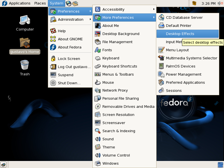Click Shut Down in System menu
Viewport: 224px width, 168px height.
(69, 83)
